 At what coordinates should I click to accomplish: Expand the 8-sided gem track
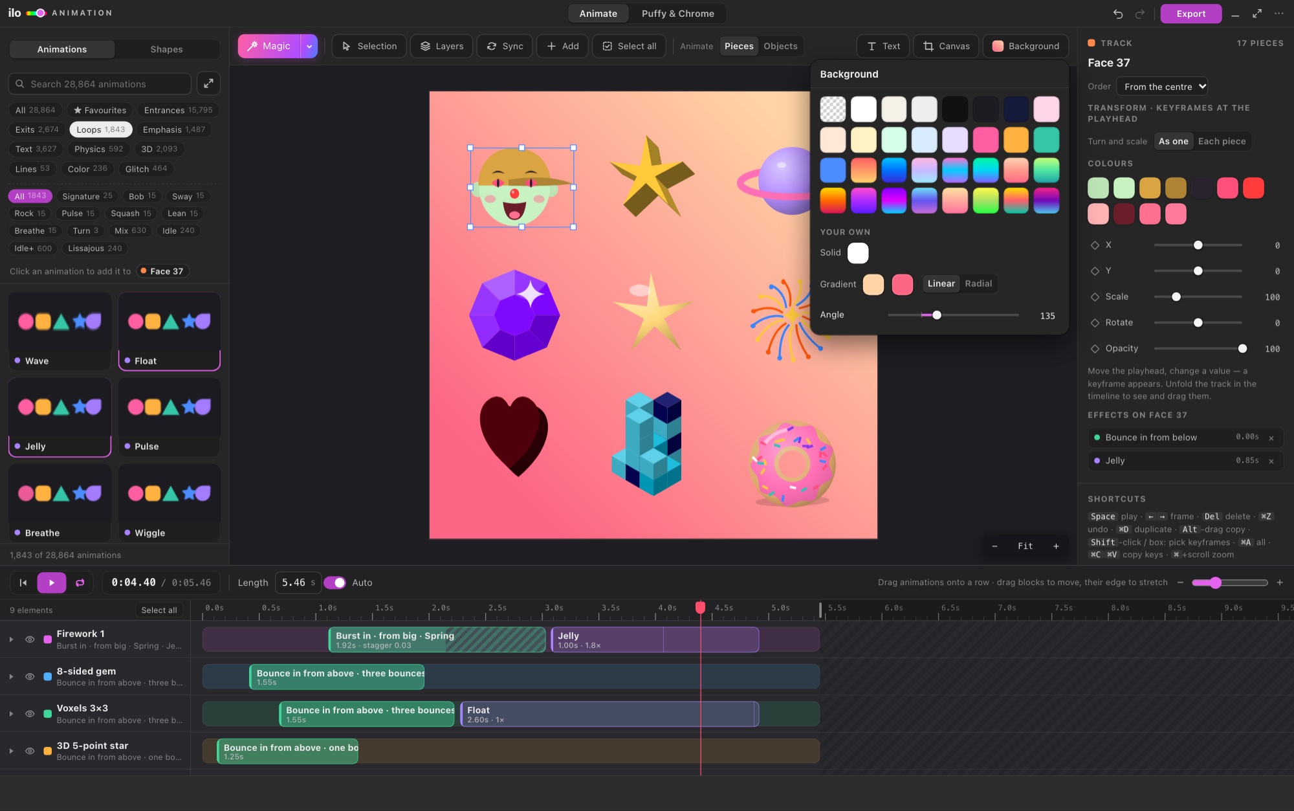point(11,676)
